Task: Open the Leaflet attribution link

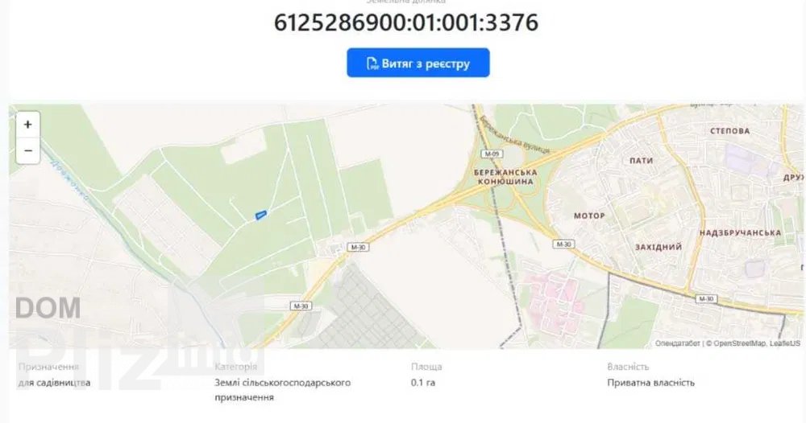Action: 785,343
